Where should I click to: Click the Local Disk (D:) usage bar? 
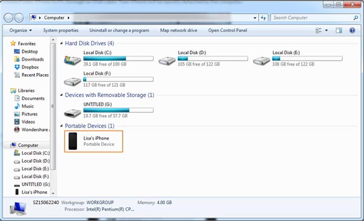pos(213,58)
